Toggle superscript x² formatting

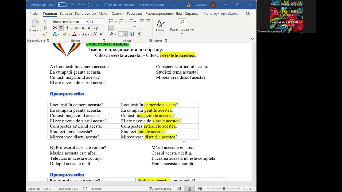90,28
